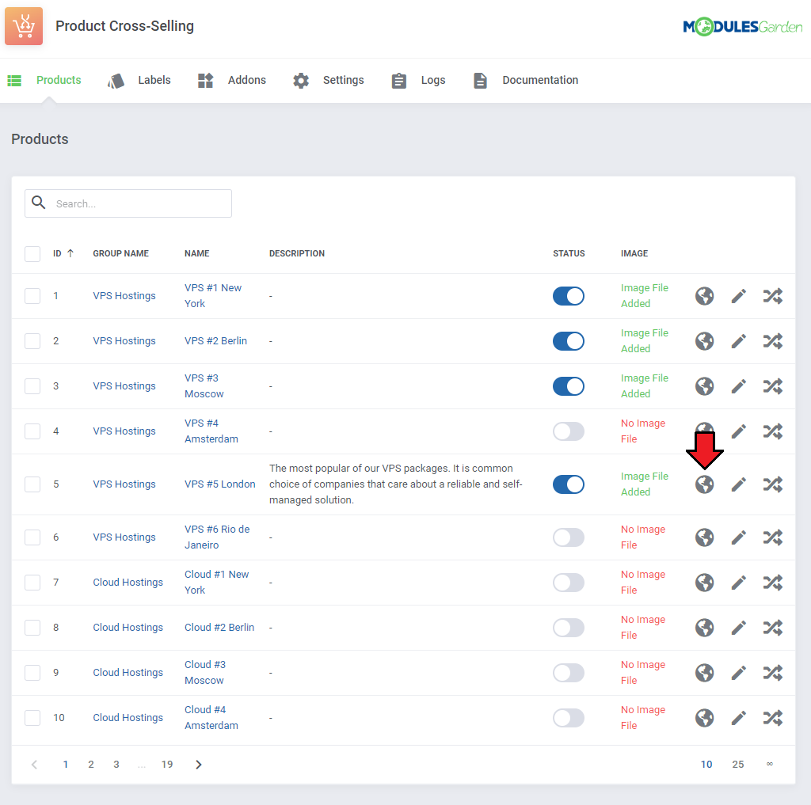
Task: Switch to the Labels tab
Action: (139, 80)
